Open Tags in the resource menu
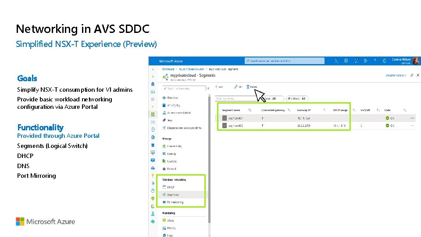Screen dimensions: 421x237 click(x=168, y=120)
